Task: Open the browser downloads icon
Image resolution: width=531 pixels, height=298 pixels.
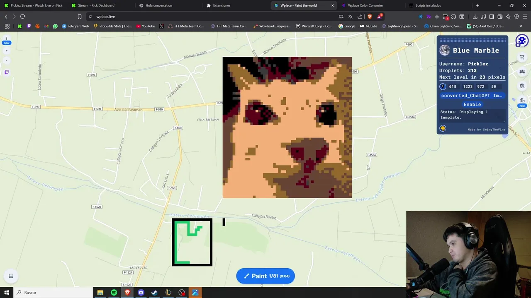Action: (x=475, y=17)
